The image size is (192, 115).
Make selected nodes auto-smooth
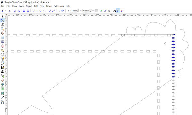(44, 11)
